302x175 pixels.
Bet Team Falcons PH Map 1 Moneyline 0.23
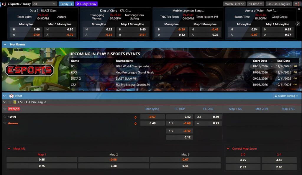click(x=205, y=35)
